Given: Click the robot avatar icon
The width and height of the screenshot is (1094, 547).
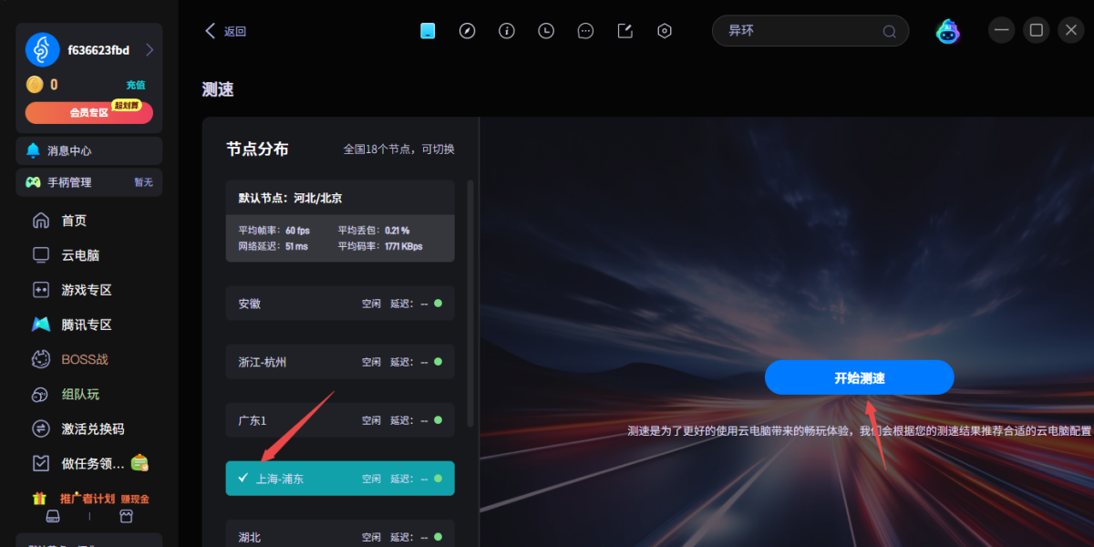Looking at the screenshot, I should point(948,31).
